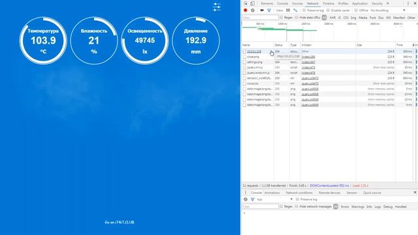Open the Application tab

coord(360,3)
